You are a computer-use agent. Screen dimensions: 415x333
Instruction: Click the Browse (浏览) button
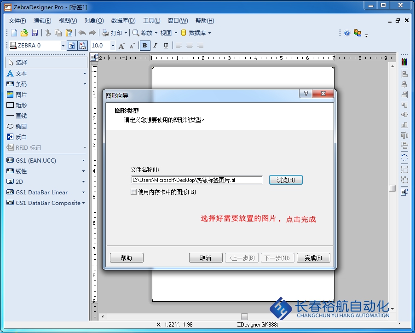[286, 180]
